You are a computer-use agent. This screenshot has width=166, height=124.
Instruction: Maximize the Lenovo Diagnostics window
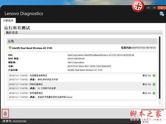pos(154,8)
